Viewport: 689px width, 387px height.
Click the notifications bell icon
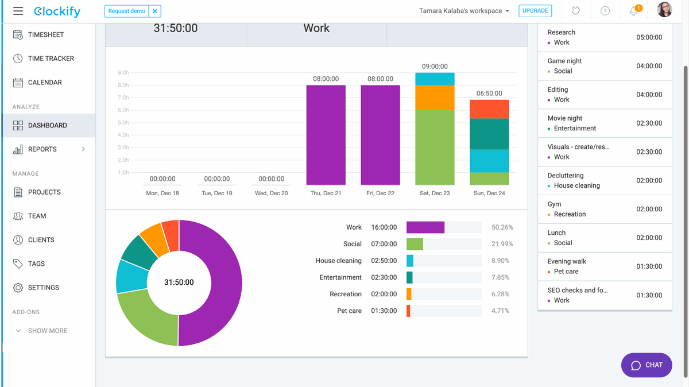point(634,11)
